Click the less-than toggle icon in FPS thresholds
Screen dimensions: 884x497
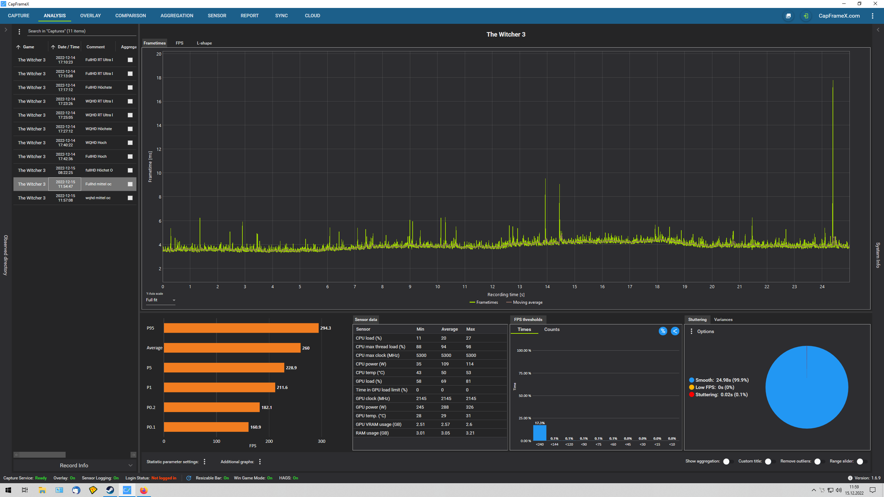[x=675, y=331]
